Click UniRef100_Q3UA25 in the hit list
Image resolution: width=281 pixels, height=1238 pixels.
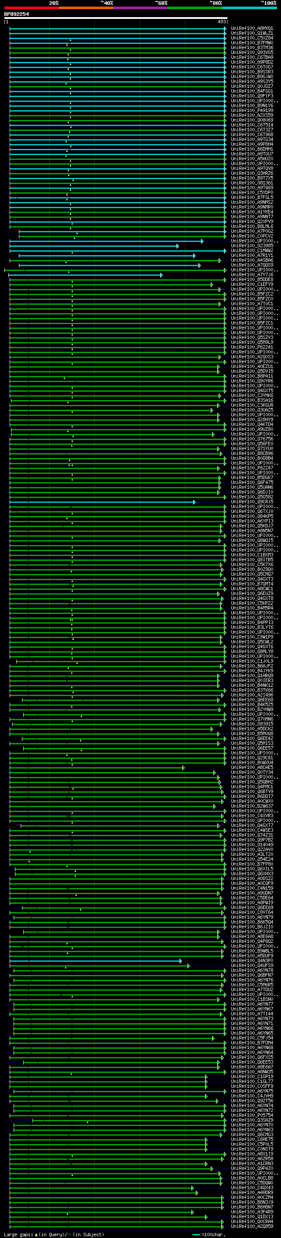(x=252, y=410)
